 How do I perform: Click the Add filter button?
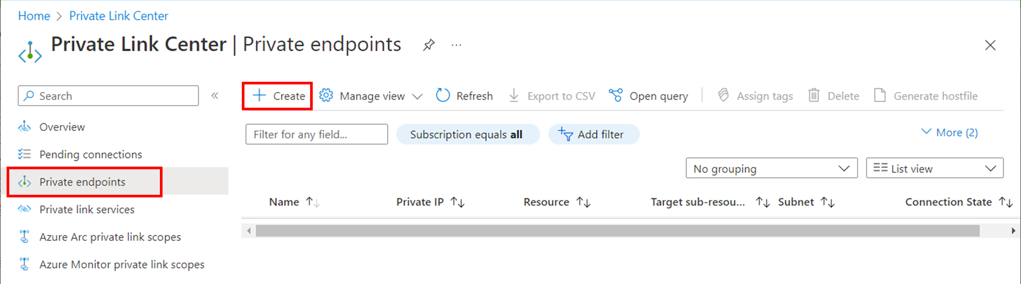[x=594, y=134]
